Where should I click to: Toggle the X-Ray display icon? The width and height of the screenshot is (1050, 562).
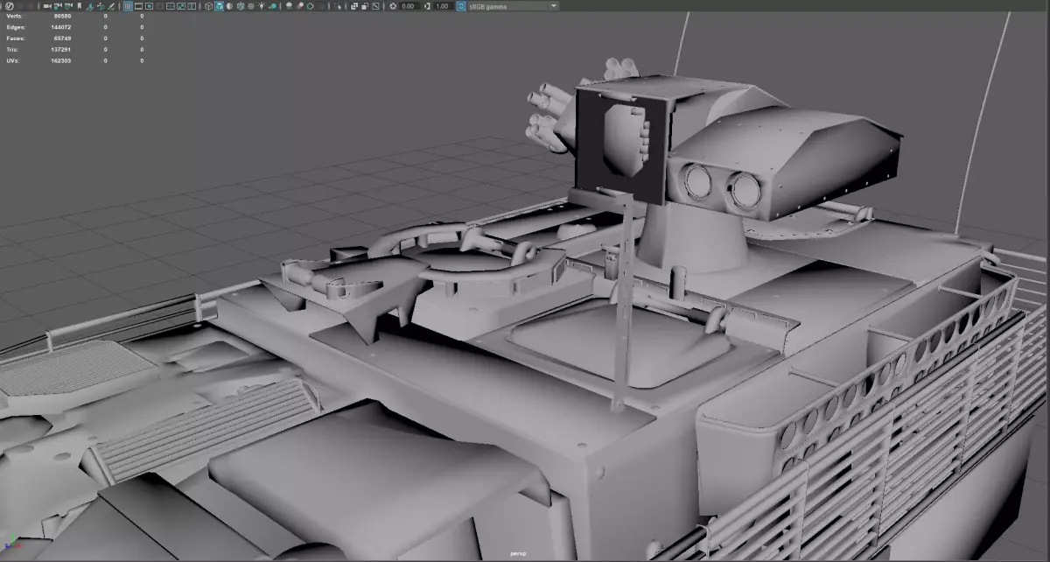click(x=354, y=5)
